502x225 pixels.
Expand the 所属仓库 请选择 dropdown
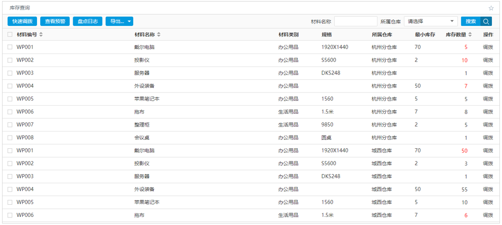click(x=430, y=21)
